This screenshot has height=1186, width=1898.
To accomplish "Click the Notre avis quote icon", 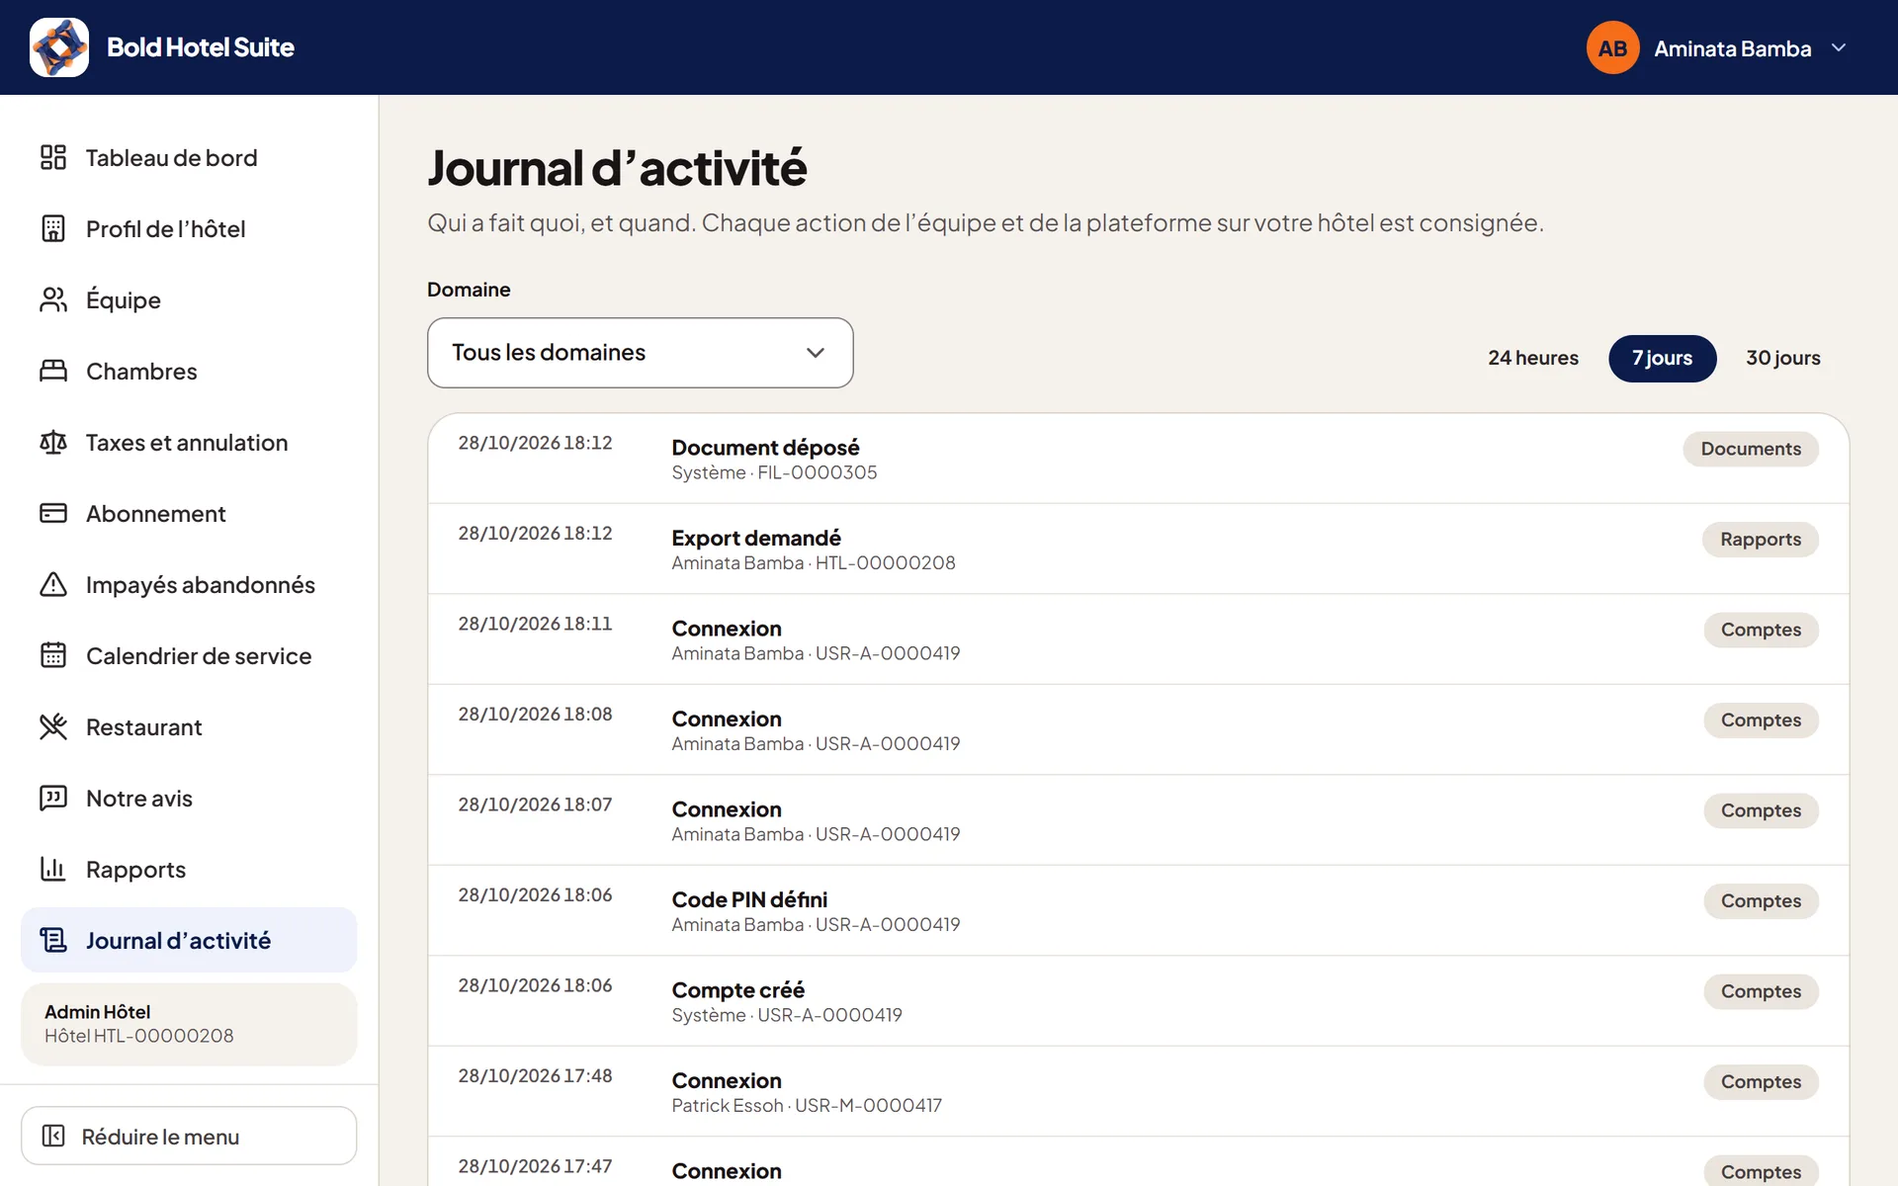I will pyautogui.click(x=53, y=798).
